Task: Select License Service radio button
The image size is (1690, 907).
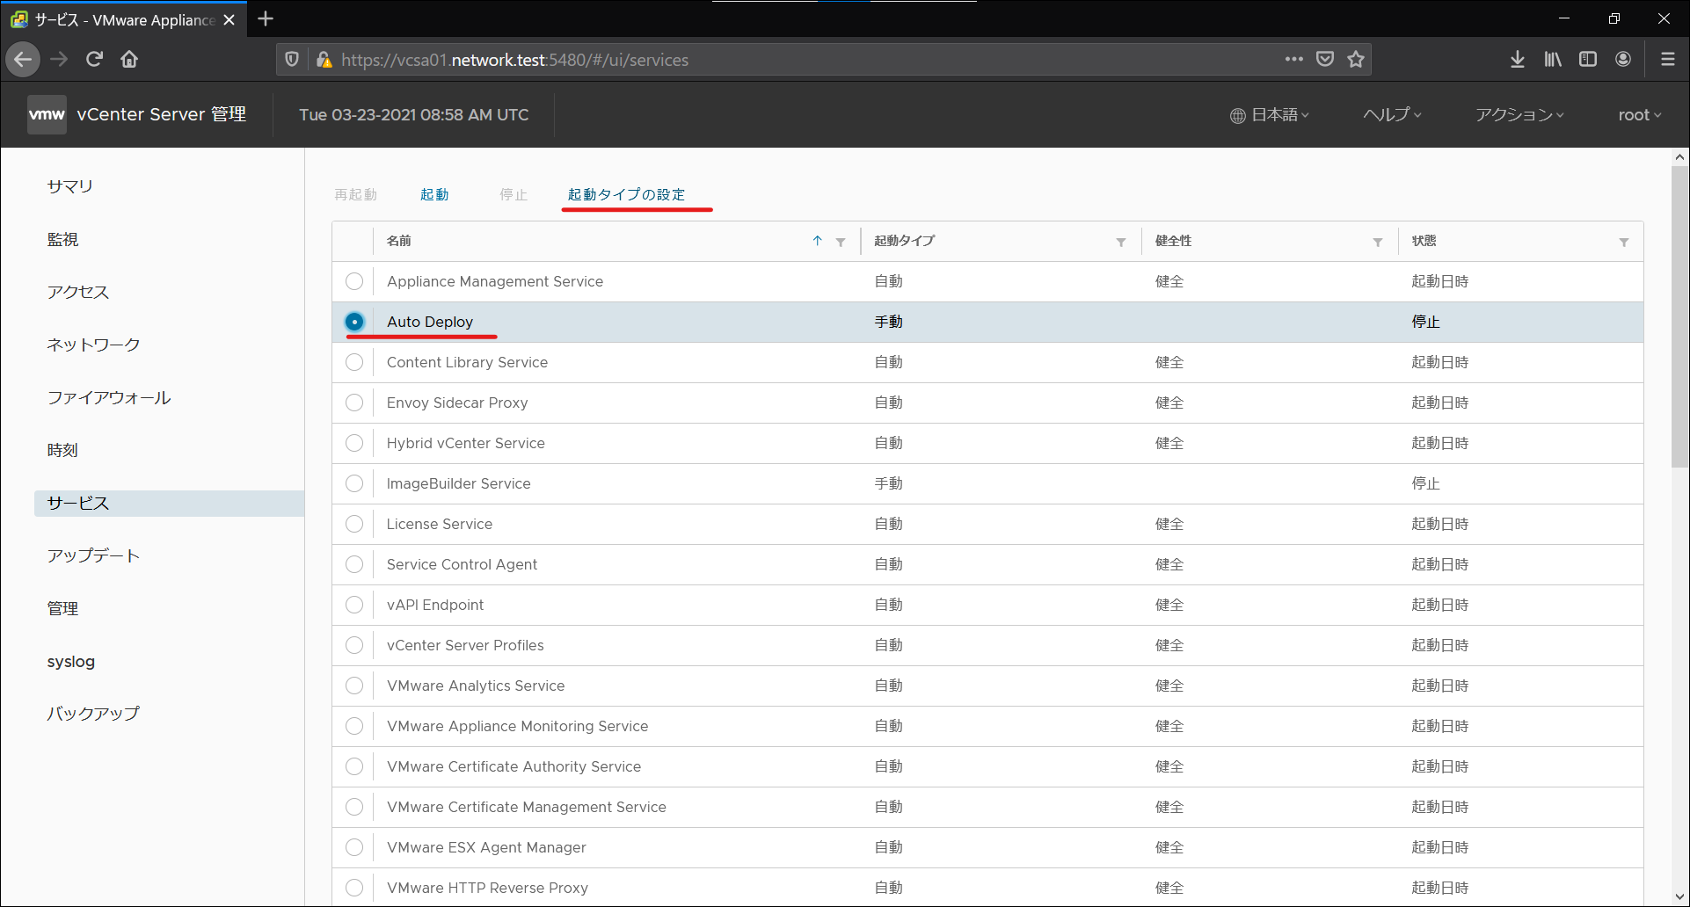Action: tap(354, 524)
